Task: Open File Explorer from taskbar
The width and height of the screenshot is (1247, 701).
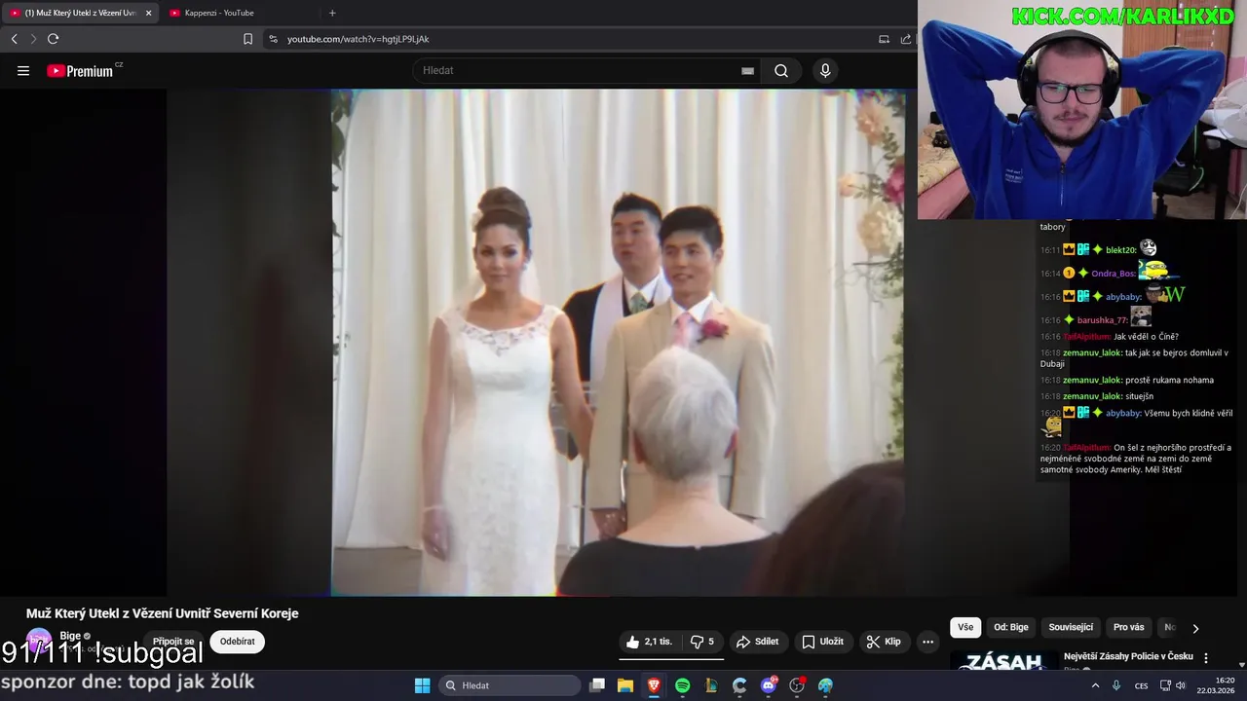Action: click(625, 685)
